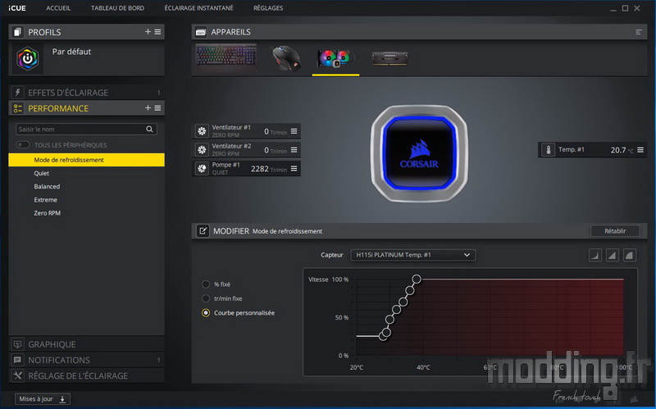This screenshot has width=656, height=409.
Task: Open the Appareils panel options icon
Action: tap(639, 32)
